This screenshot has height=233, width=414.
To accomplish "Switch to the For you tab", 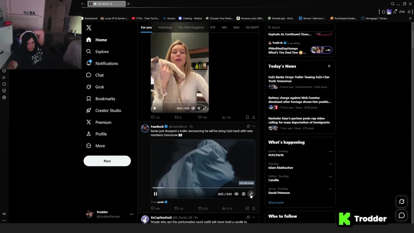I will coord(146,28).
